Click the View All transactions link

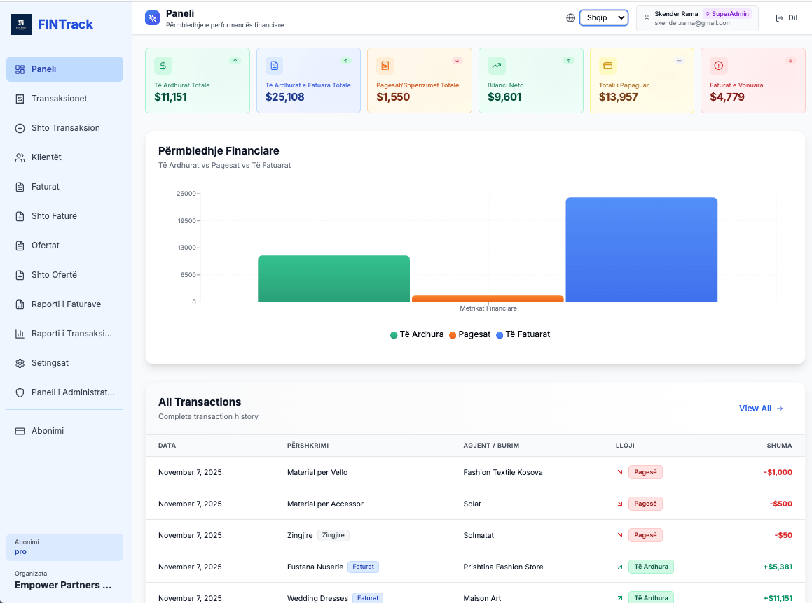tap(761, 408)
